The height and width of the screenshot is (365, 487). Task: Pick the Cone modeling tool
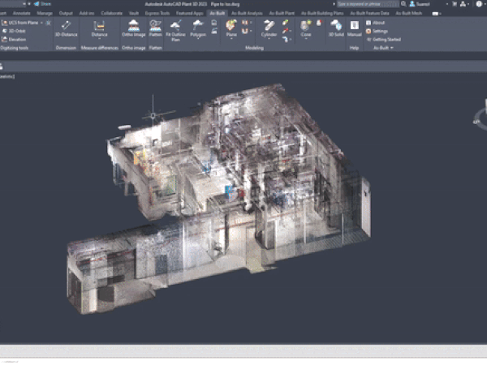(x=306, y=28)
